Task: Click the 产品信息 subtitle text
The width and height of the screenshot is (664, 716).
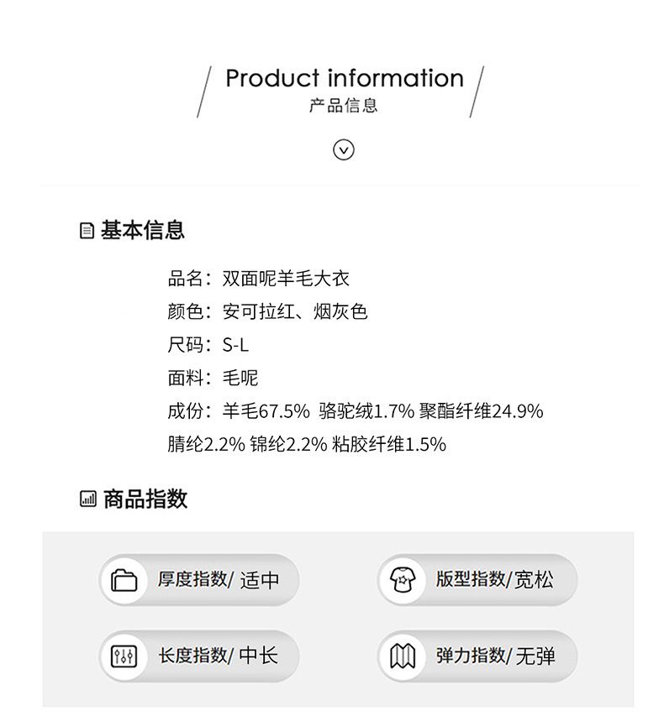Action: tap(344, 106)
